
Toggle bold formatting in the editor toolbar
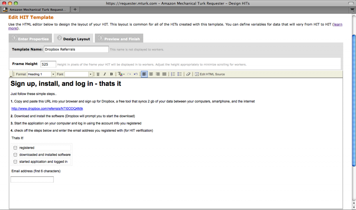pyautogui.click(x=111, y=74)
